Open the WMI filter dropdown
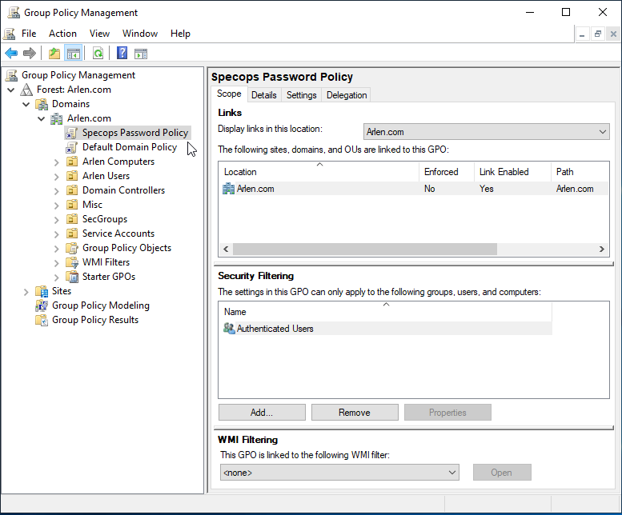The width and height of the screenshot is (622, 515). pos(339,472)
